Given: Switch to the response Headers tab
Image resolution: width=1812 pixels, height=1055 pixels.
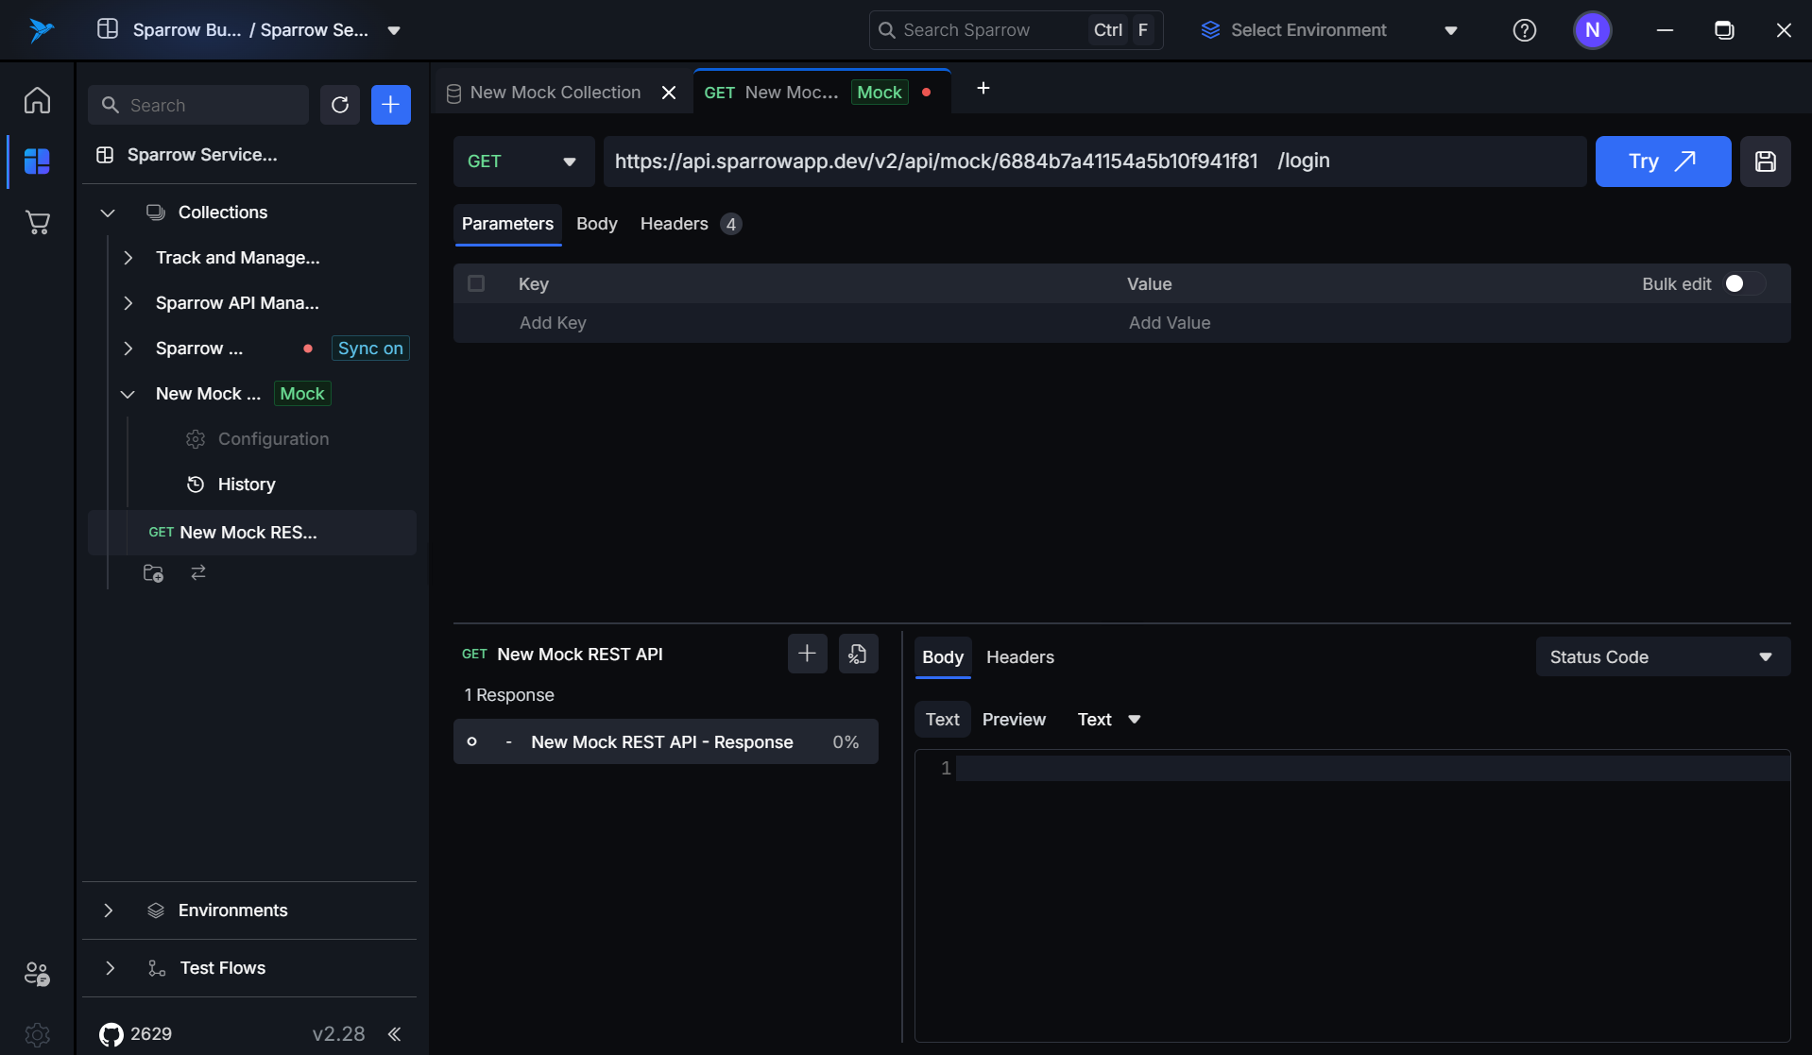Looking at the screenshot, I should tap(1019, 657).
